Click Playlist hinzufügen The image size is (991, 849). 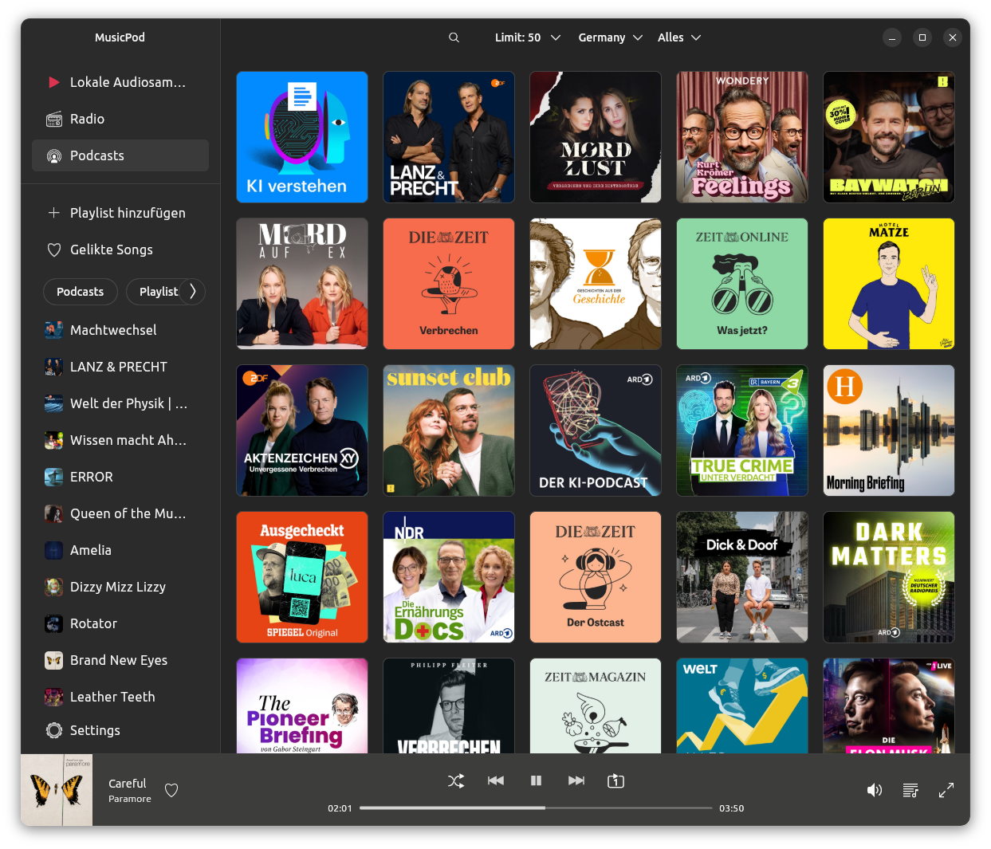pos(120,213)
